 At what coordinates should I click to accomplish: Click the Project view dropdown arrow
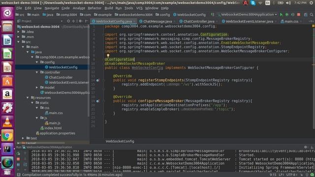point(62,21)
